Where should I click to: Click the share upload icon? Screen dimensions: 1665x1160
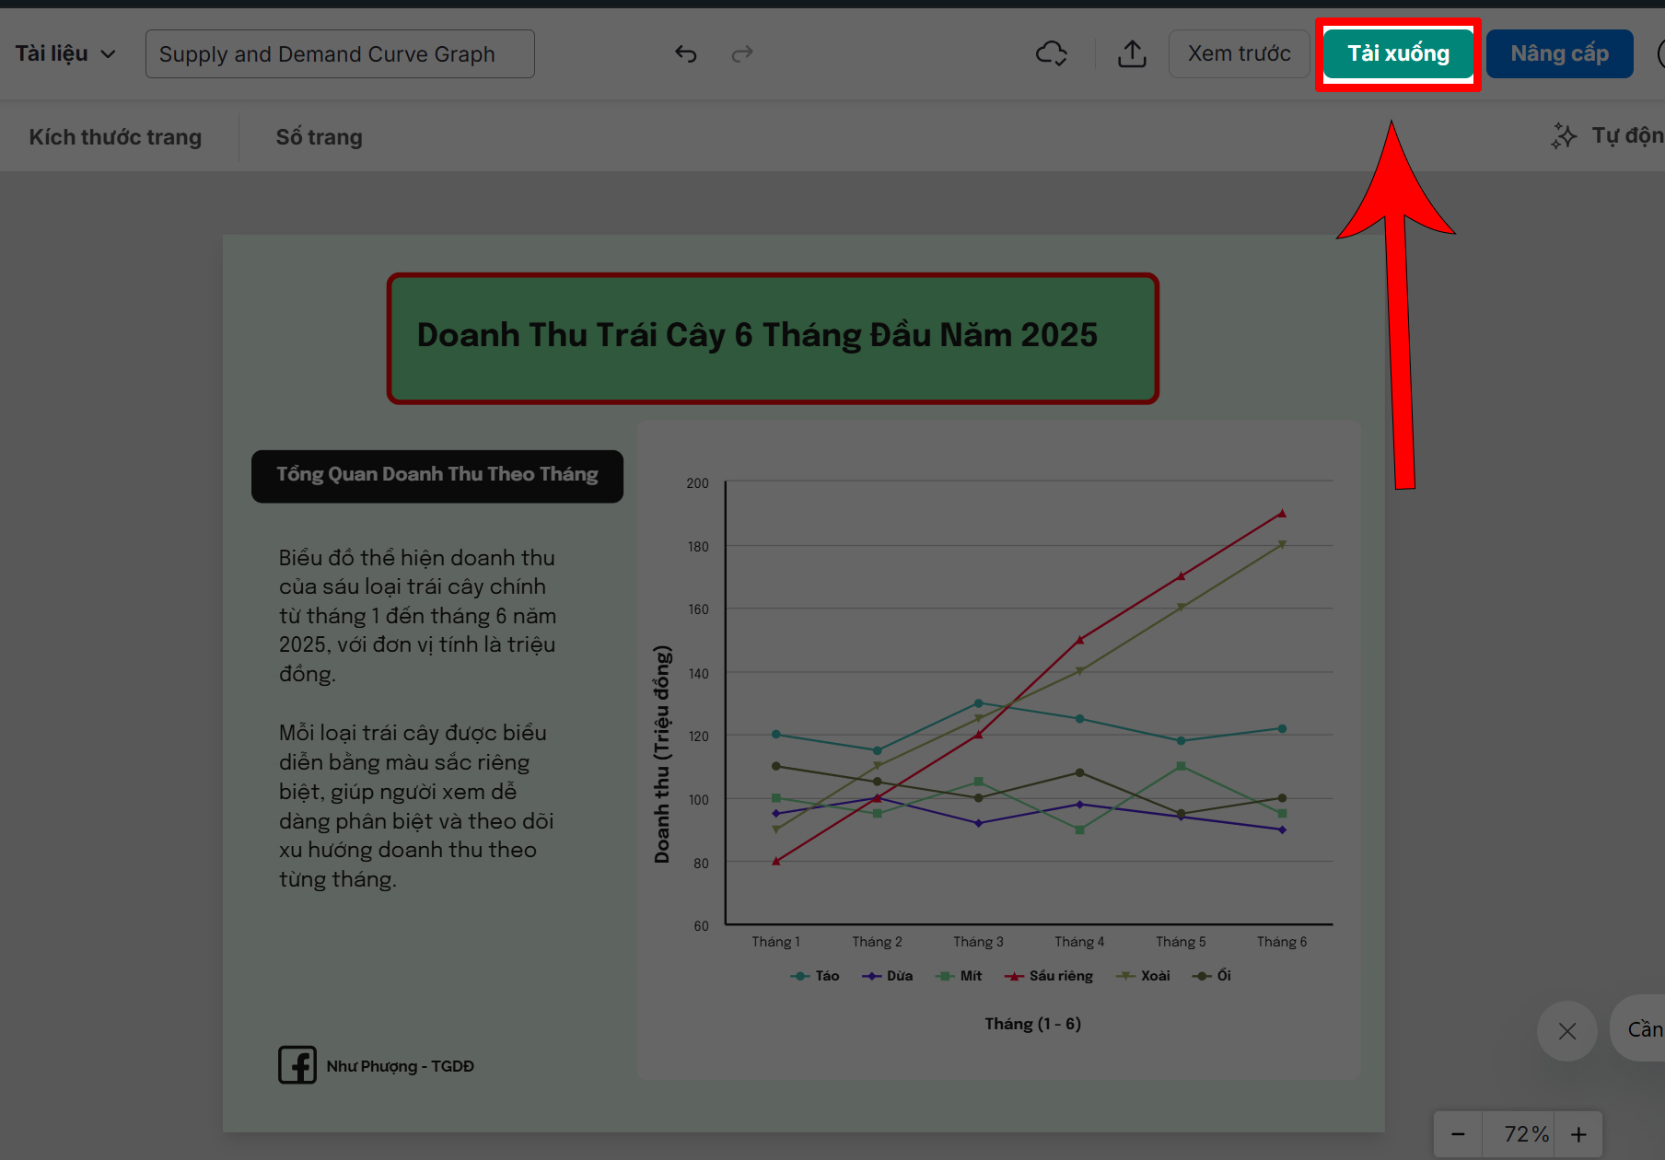[x=1132, y=54]
